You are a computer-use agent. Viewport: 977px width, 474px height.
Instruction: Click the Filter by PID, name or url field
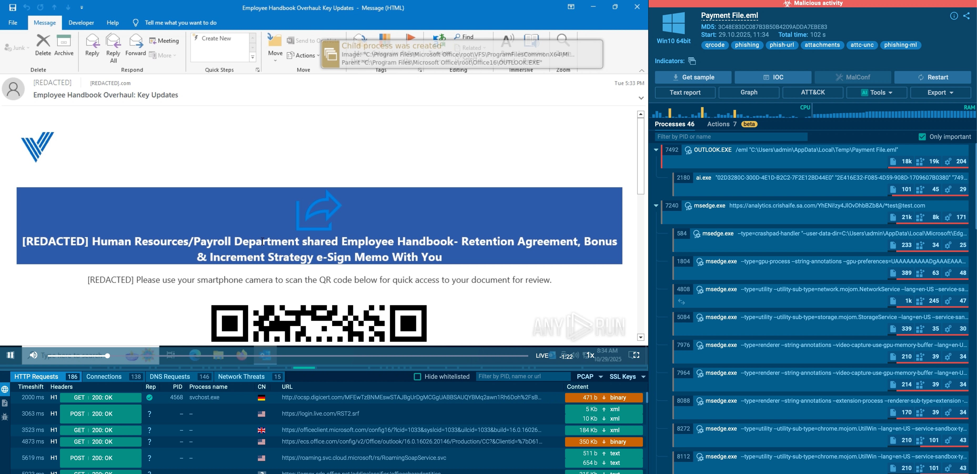(x=523, y=376)
